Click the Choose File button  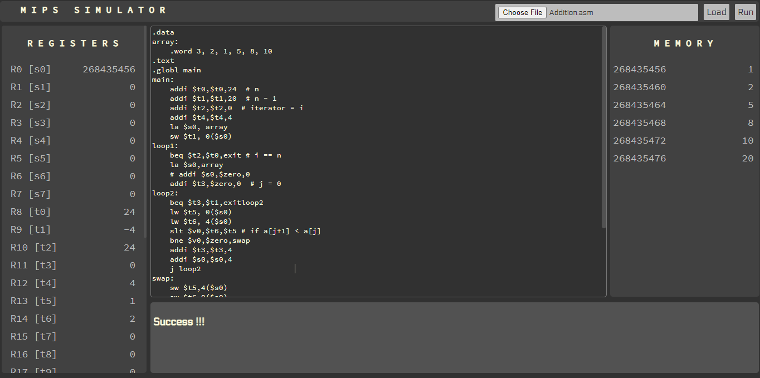[522, 12]
